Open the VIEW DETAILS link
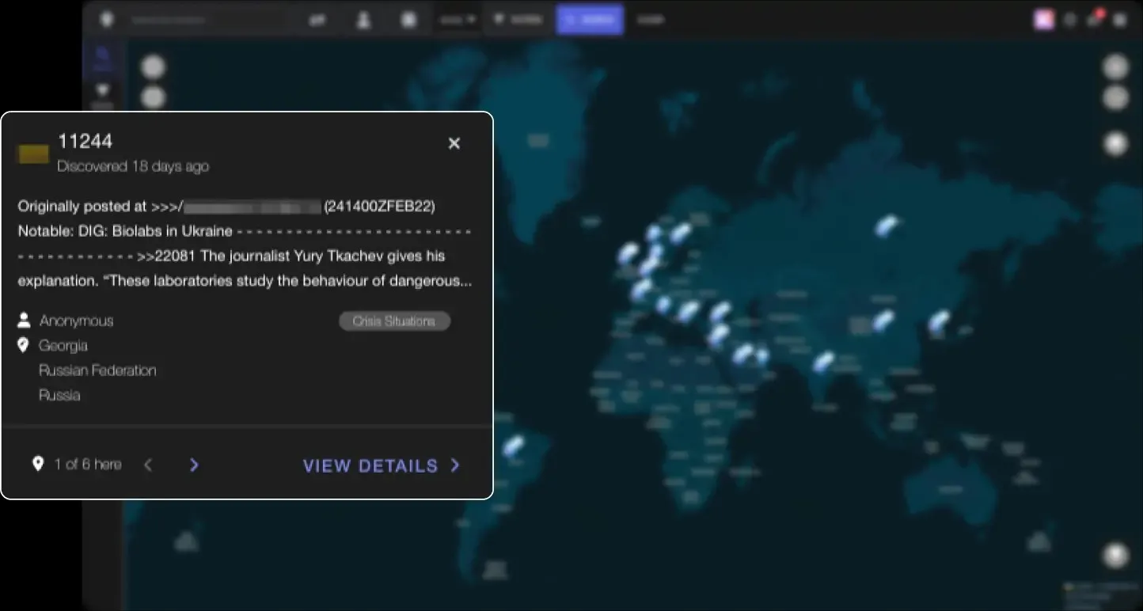The width and height of the screenshot is (1143, 611). point(382,465)
